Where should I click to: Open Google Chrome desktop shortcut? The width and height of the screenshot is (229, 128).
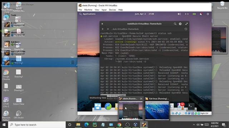6,75
